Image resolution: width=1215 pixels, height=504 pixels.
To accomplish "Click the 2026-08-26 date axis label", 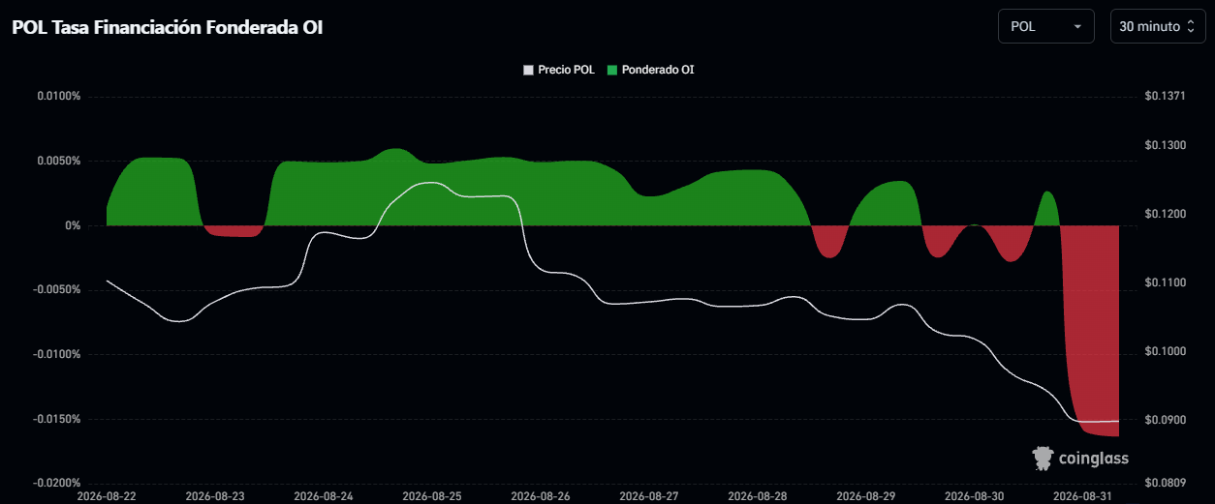I will (x=541, y=495).
